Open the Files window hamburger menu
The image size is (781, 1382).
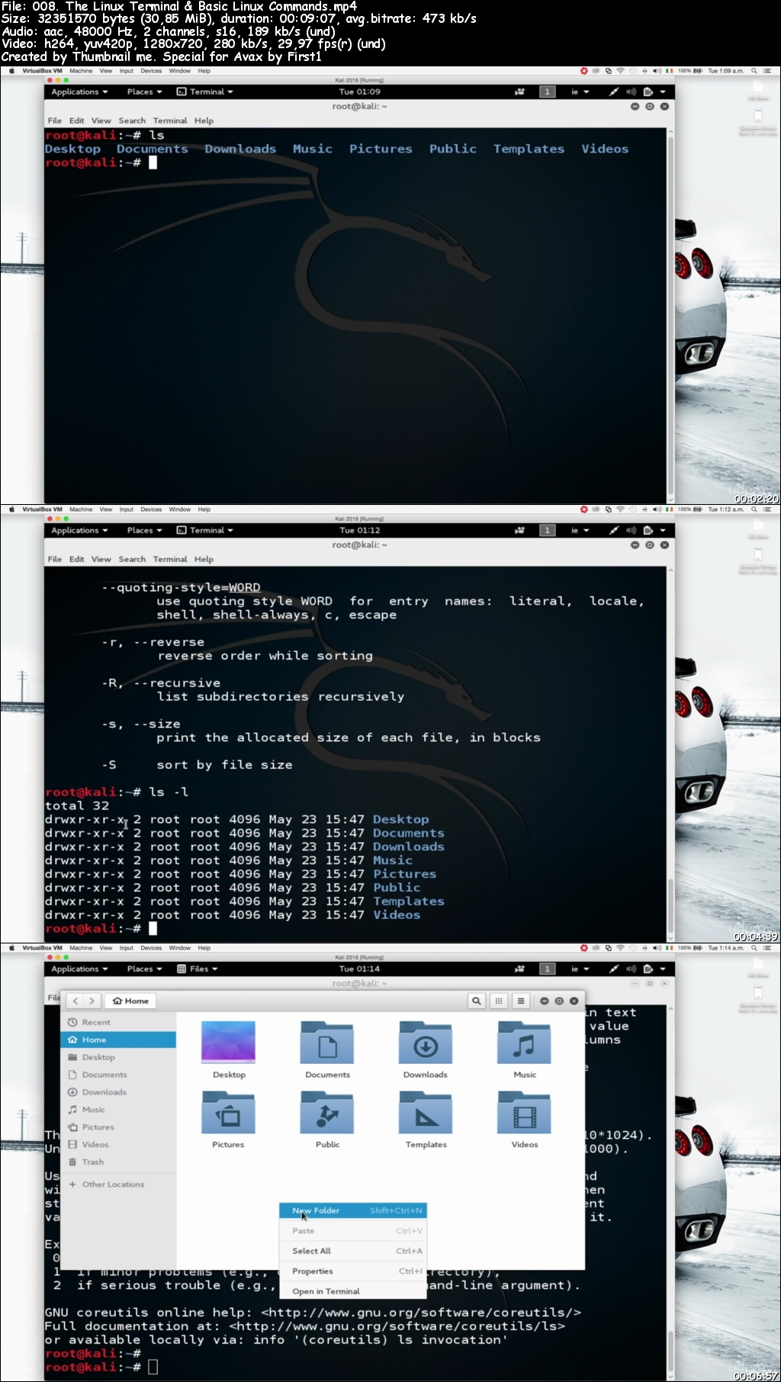521,1001
